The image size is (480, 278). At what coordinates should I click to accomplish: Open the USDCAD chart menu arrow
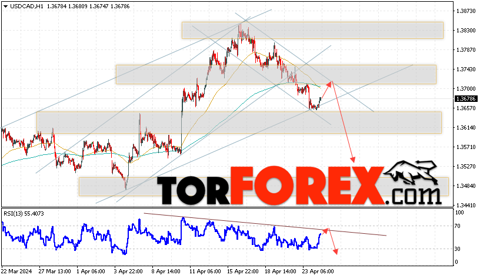5,6
